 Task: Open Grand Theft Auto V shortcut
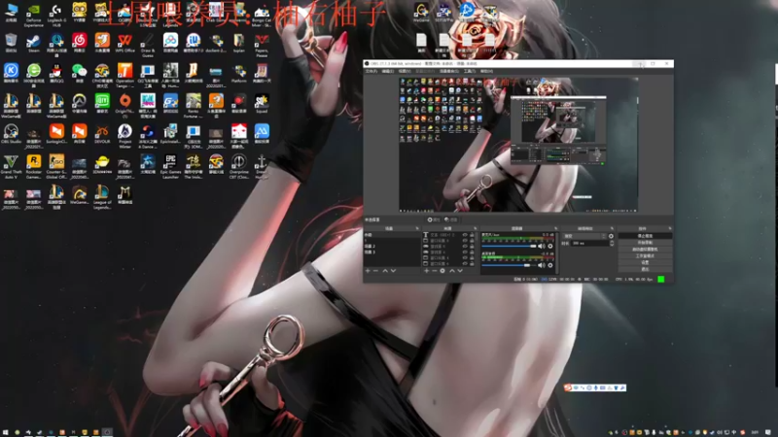pos(11,167)
